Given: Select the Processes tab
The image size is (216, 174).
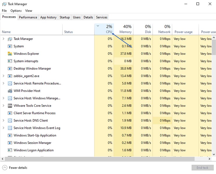Looking at the screenshot, I should (x=9, y=17).
